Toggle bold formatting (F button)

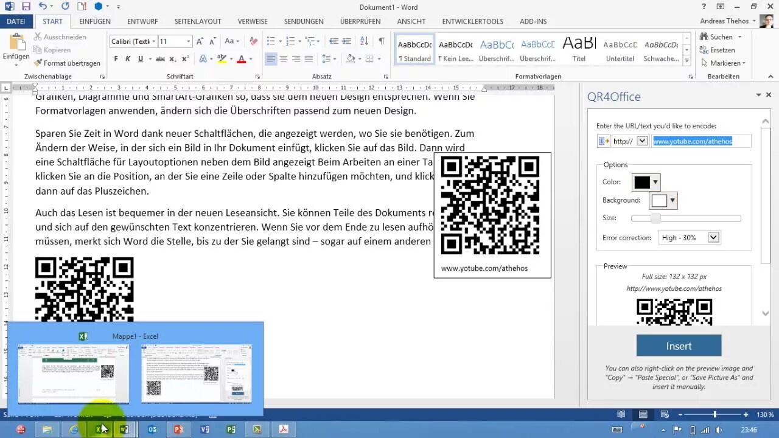click(116, 59)
